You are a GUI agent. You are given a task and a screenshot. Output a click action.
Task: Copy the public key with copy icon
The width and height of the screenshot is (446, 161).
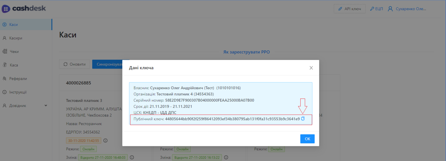tap(303, 119)
